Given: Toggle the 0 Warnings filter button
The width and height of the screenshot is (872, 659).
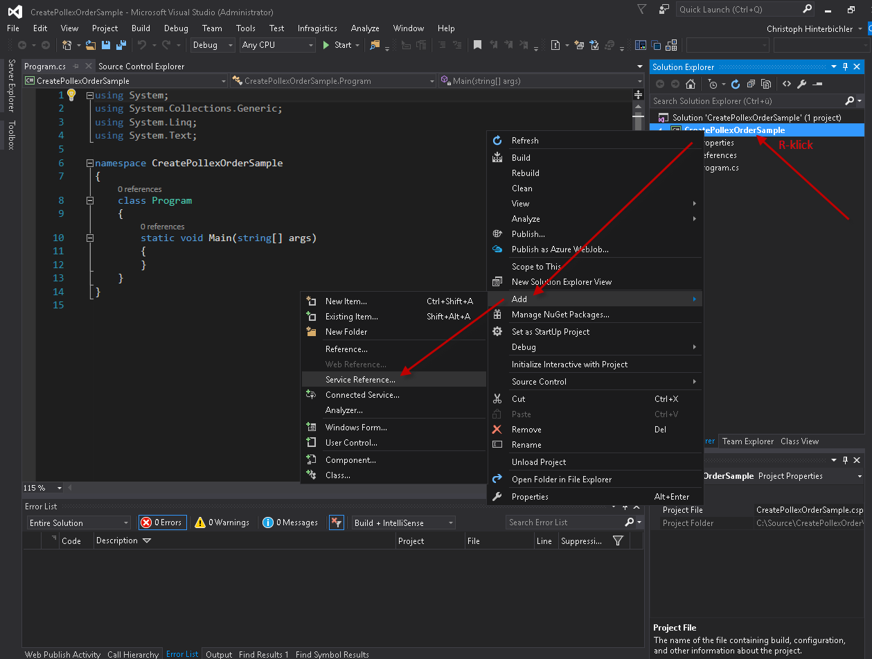Looking at the screenshot, I should [x=222, y=522].
